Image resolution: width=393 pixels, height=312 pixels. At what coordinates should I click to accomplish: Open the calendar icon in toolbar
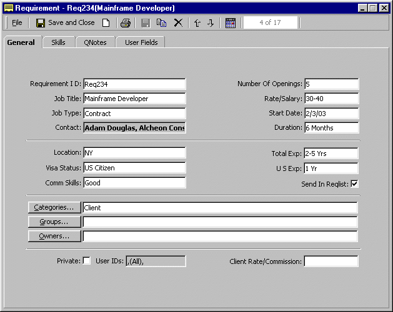click(x=231, y=23)
